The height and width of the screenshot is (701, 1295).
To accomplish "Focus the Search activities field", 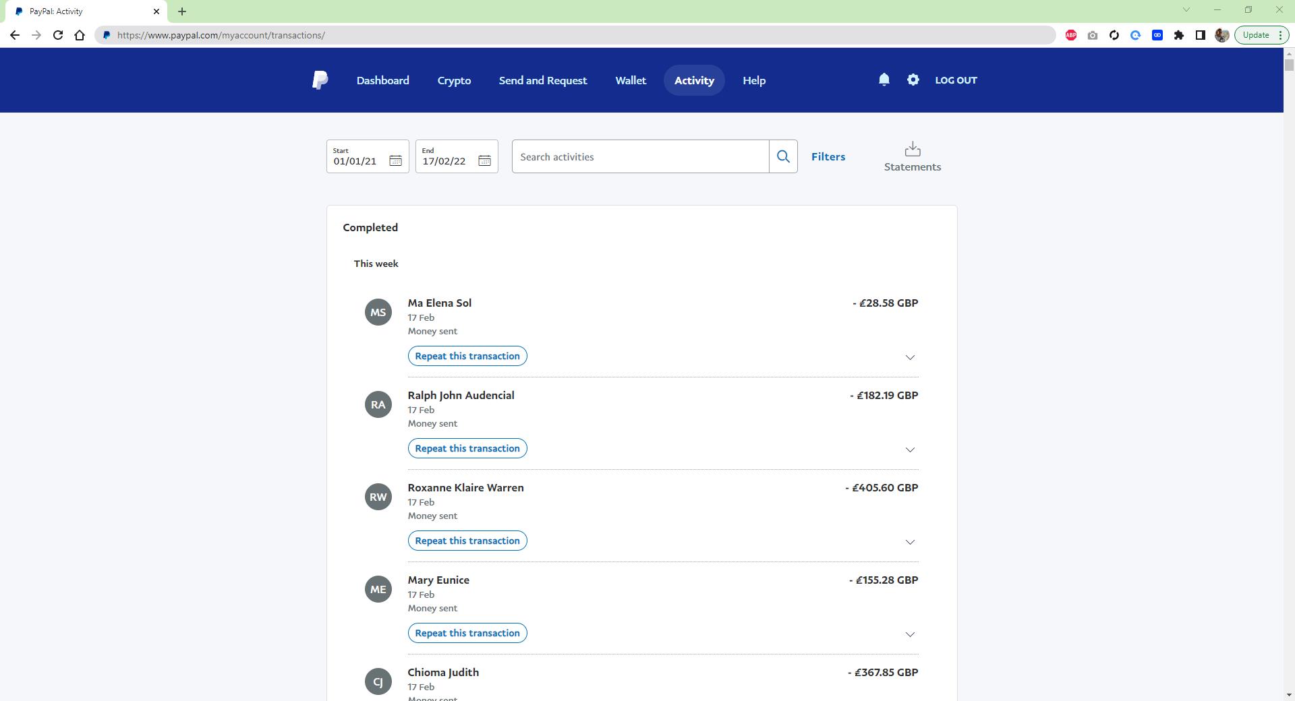I will click(x=639, y=156).
